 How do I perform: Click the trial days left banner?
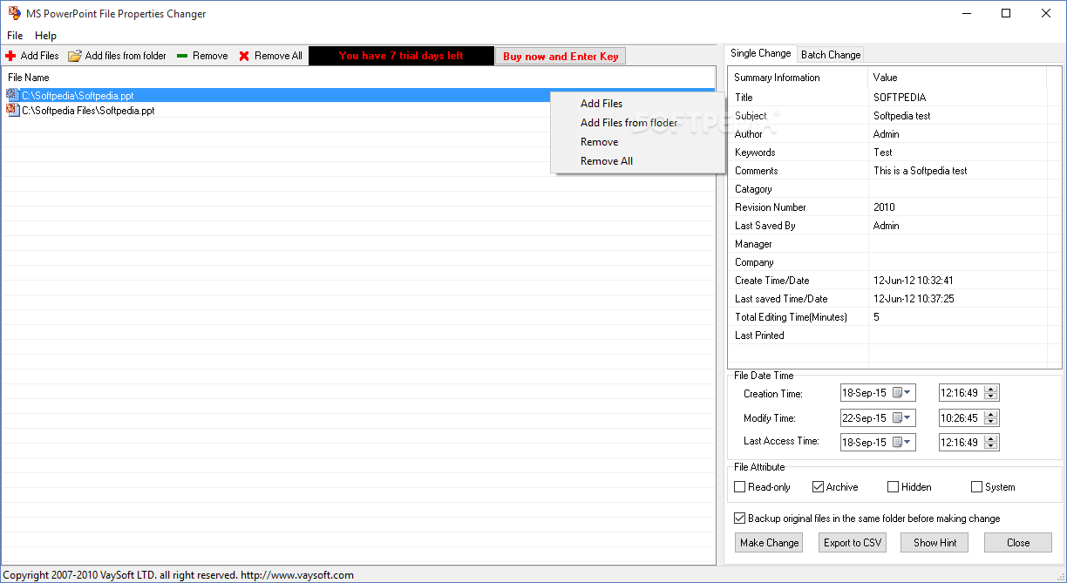click(401, 56)
